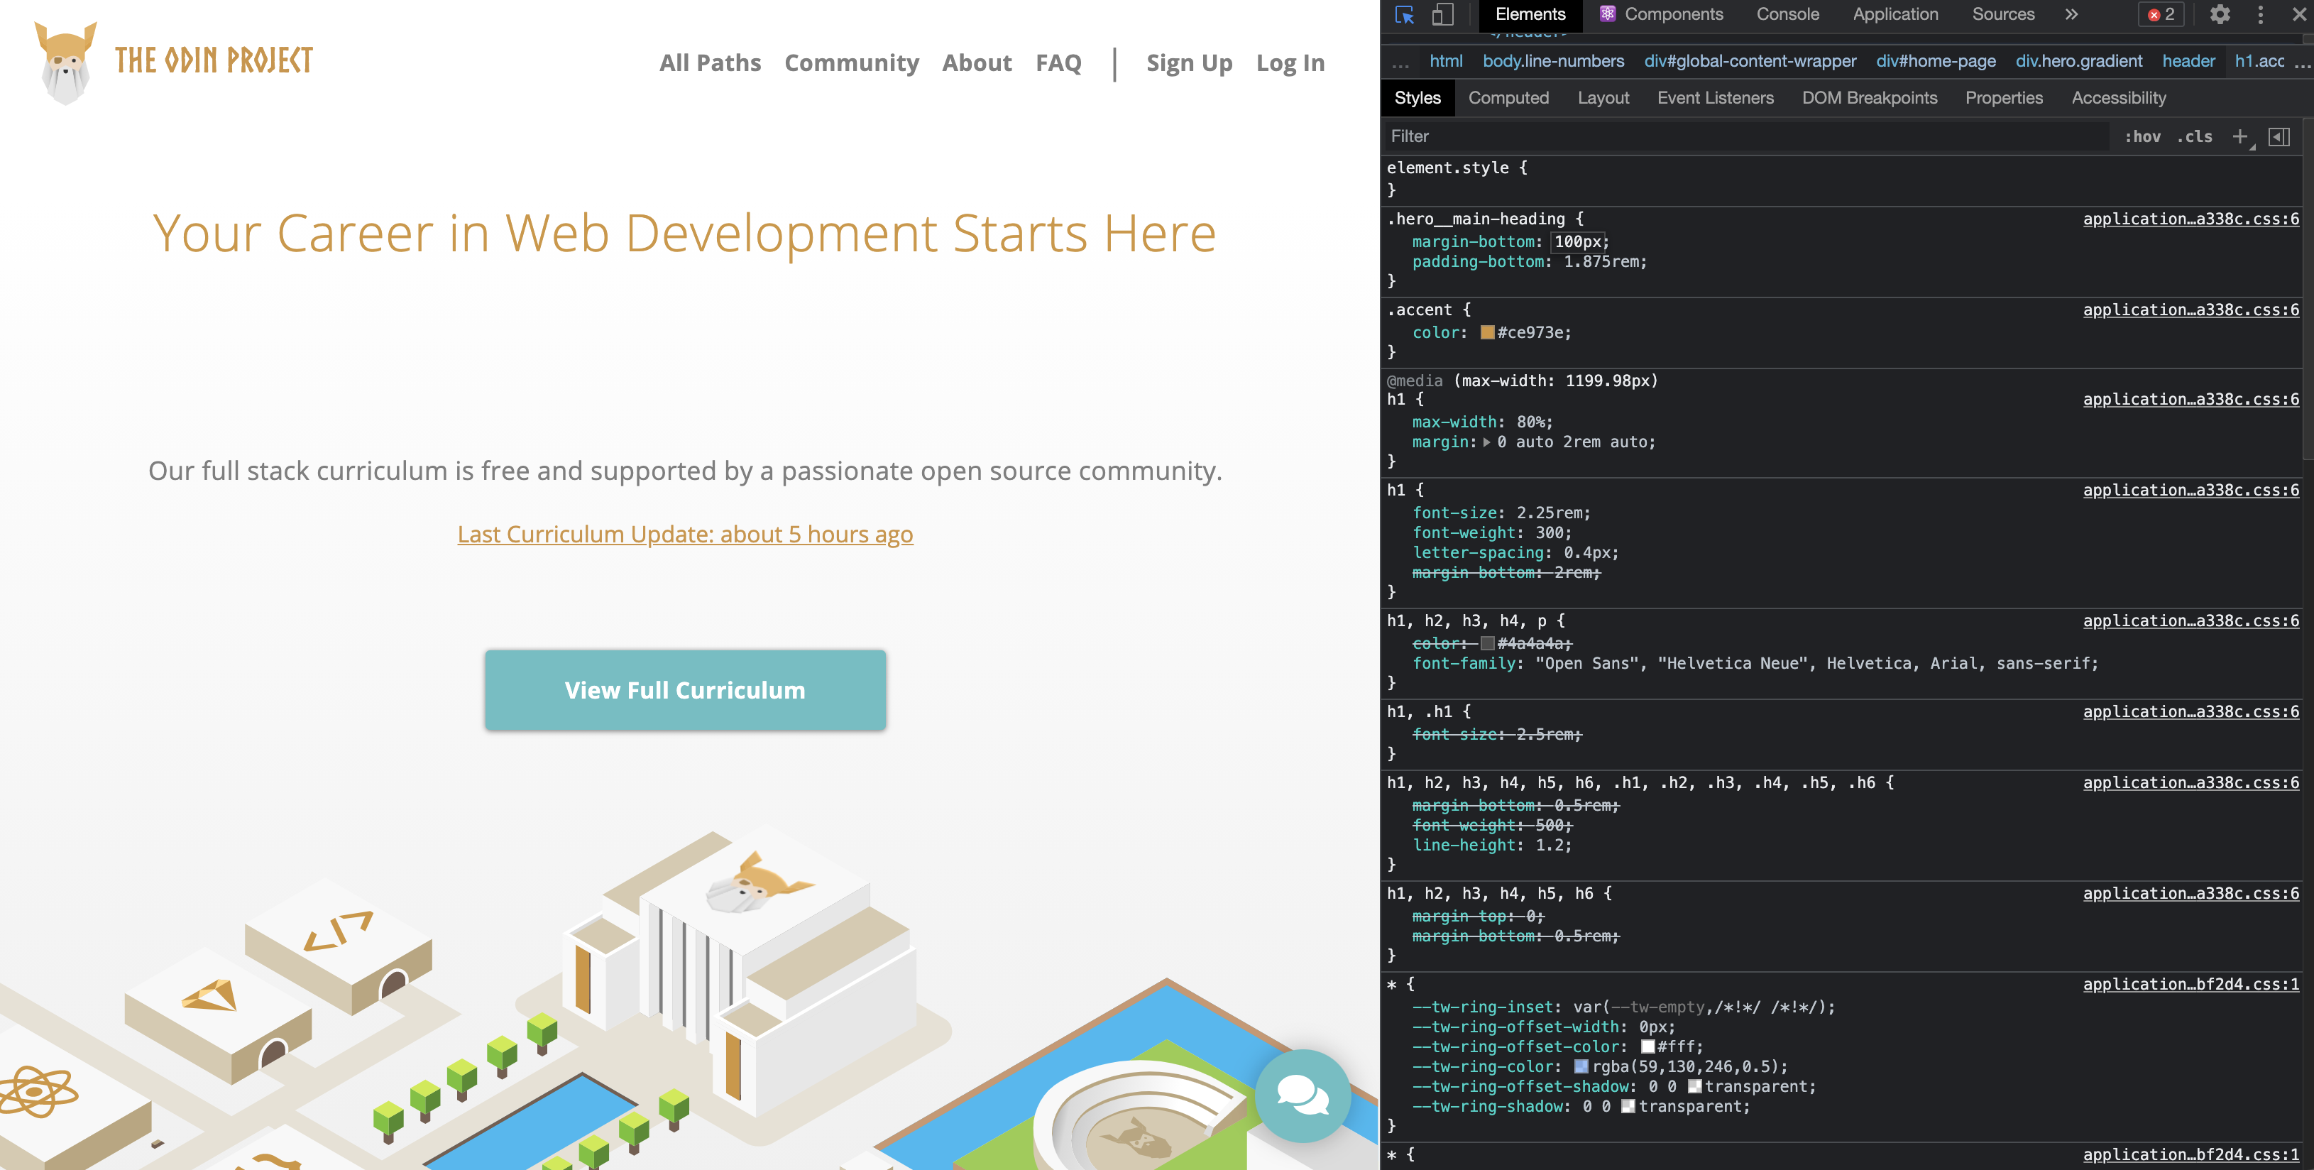The height and width of the screenshot is (1170, 2314).
Task: Add new style rule plus icon
Action: (x=2239, y=136)
